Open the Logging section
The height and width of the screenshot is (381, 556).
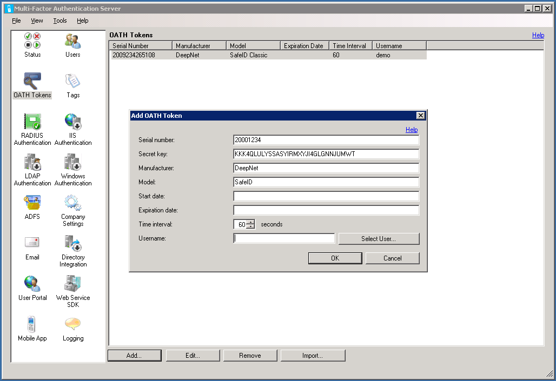point(72,325)
